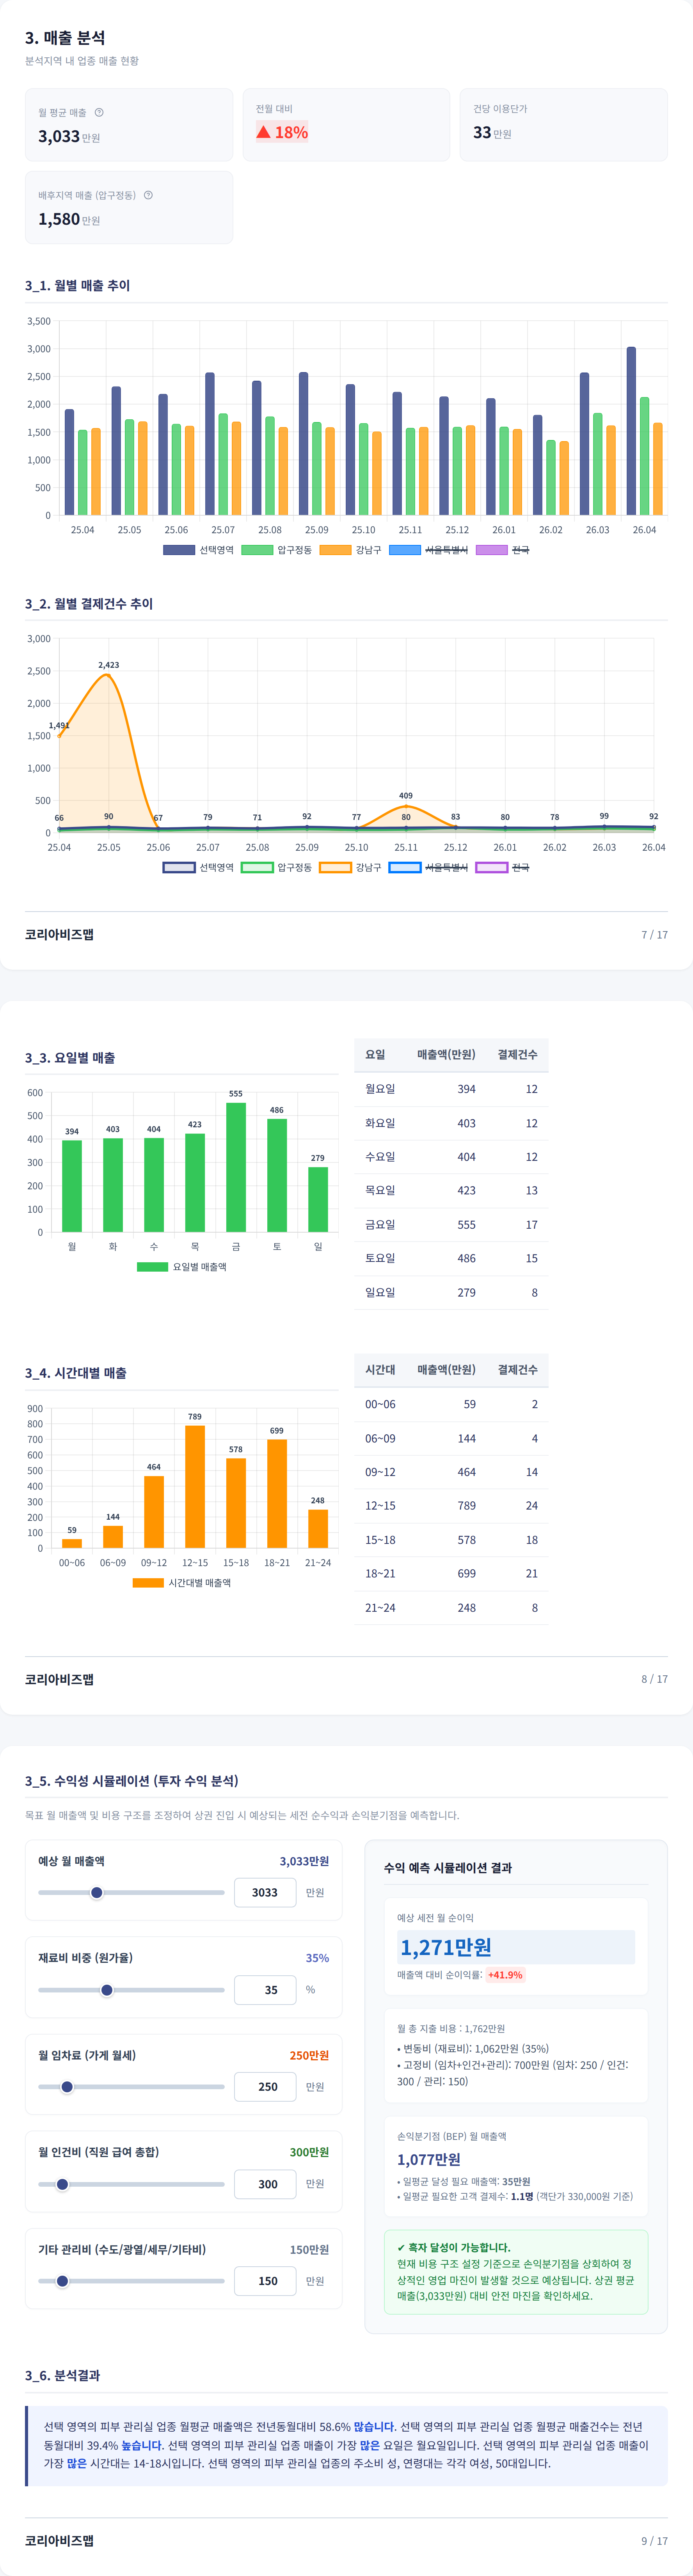693x2576 pixels.
Task: Click the 월 인건비 slider handle
Action: pyautogui.click(x=62, y=2184)
